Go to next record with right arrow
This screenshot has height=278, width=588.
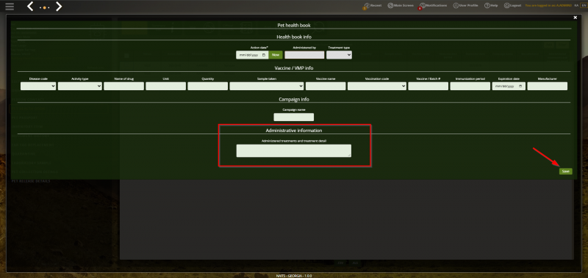(59, 7)
